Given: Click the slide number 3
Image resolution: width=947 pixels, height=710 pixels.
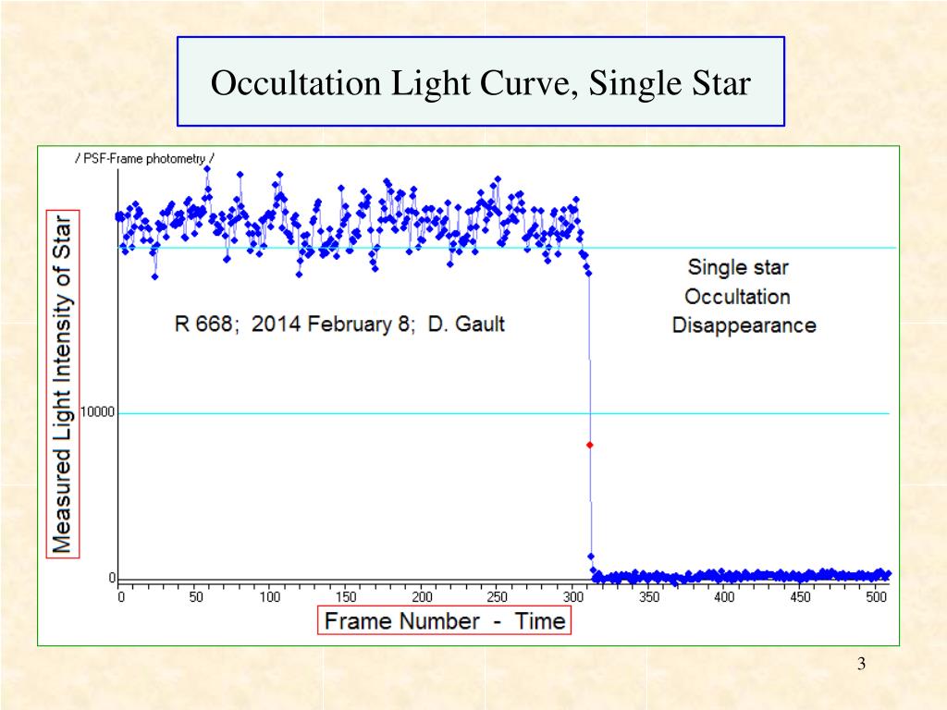Looking at the screenshot, I should click(861, 664).
